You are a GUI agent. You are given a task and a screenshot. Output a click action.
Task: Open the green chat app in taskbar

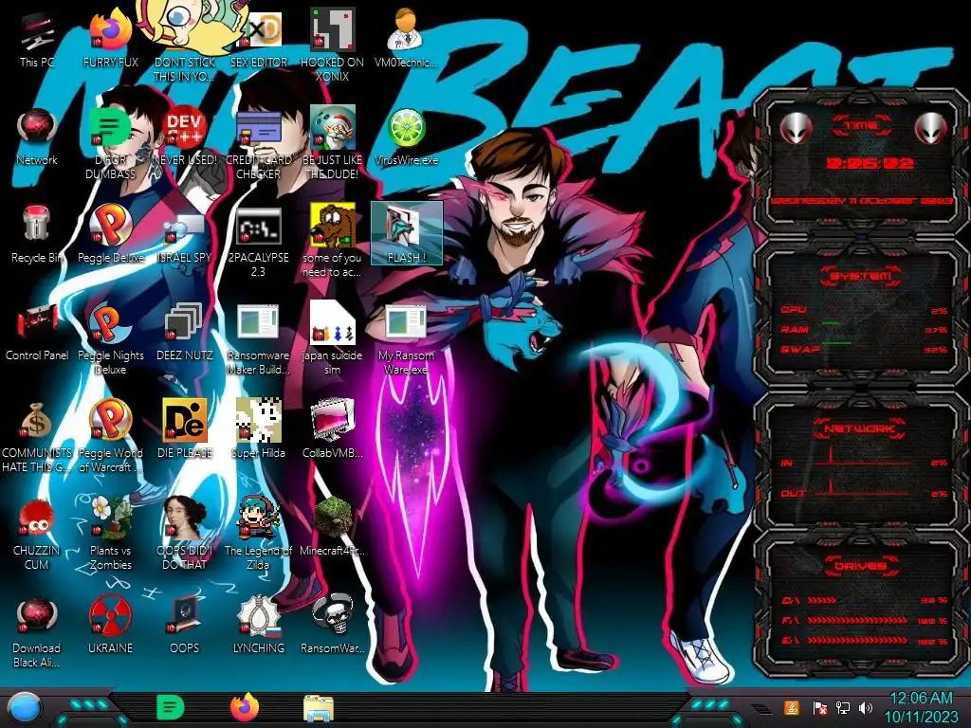point(170,707)
